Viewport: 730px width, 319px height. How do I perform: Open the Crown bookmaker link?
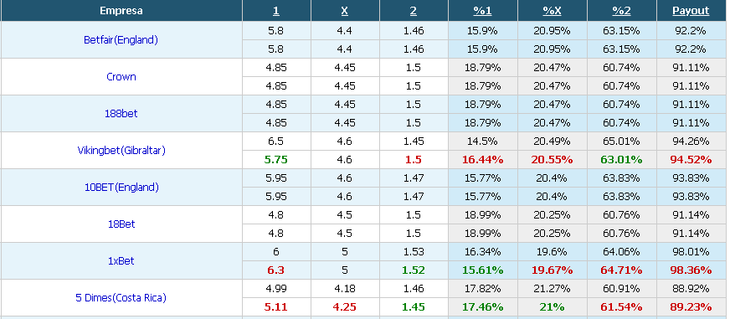coord(121,77)
